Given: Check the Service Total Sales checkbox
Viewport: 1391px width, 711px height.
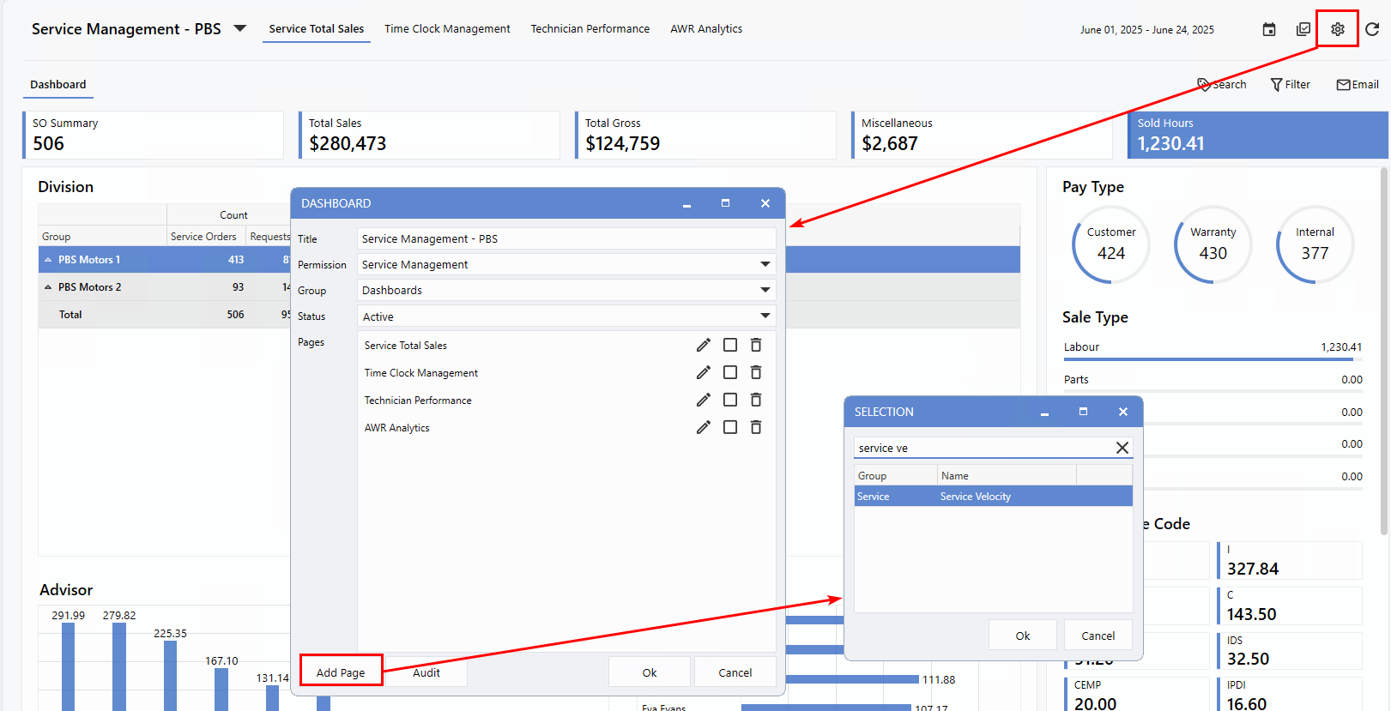Looking at the screenshot, I should tap(730, 345).
